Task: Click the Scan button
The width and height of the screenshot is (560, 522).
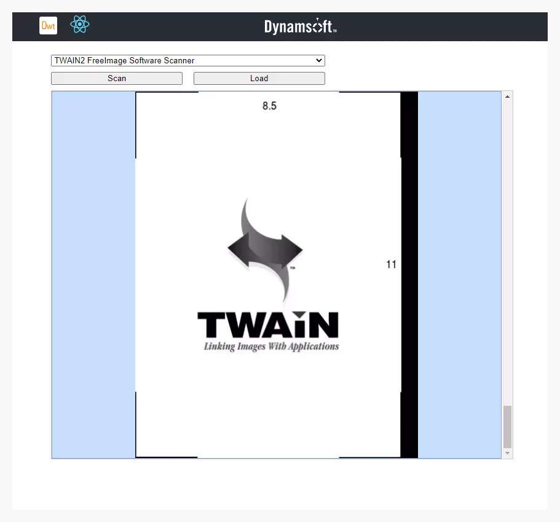Action: tap(117, 78)
